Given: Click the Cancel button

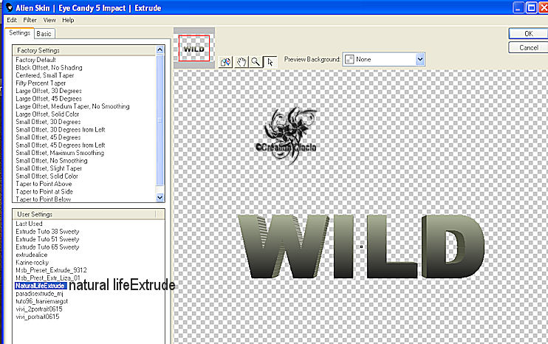Looking at the screenshot, I should pos(528,47).
